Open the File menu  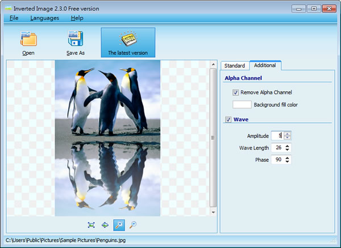14,18
